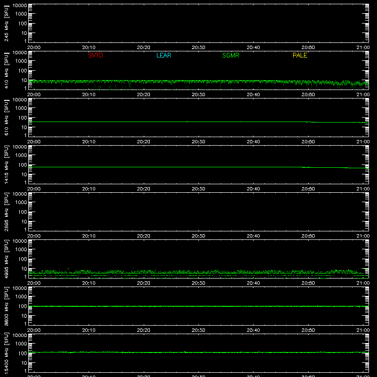
Task: Click the 10 y-axis value in 8800 MHz panel
Action: click(x=25, y=316)
